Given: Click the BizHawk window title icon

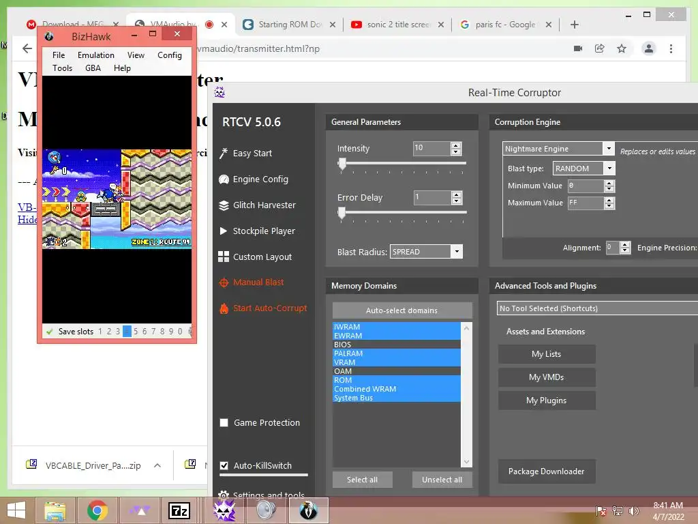Looking at the screenshot, I should click(x=49, y=36).
